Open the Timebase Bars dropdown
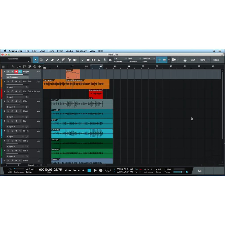Screen dimensions: 225x225 (x=134, y=59)
